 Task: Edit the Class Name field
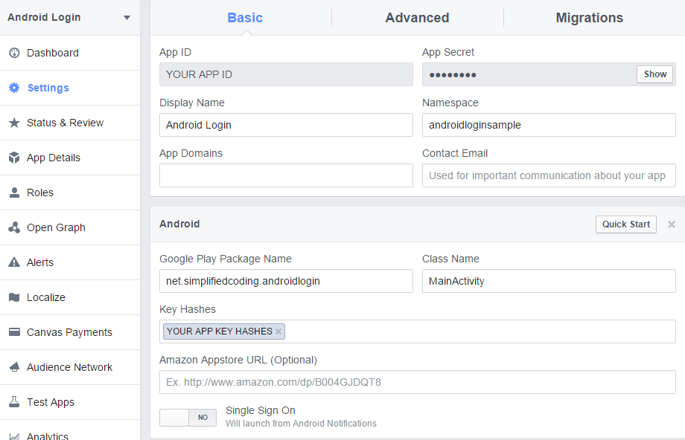[x=549, y=281]
